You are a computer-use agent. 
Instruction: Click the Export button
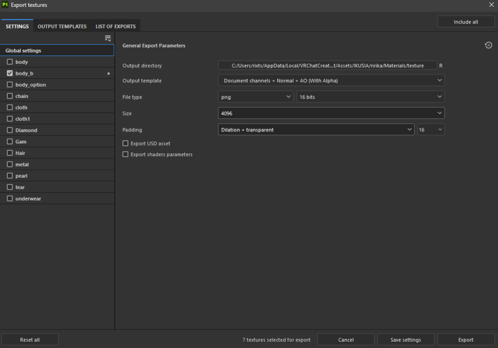tap(465, 339)
